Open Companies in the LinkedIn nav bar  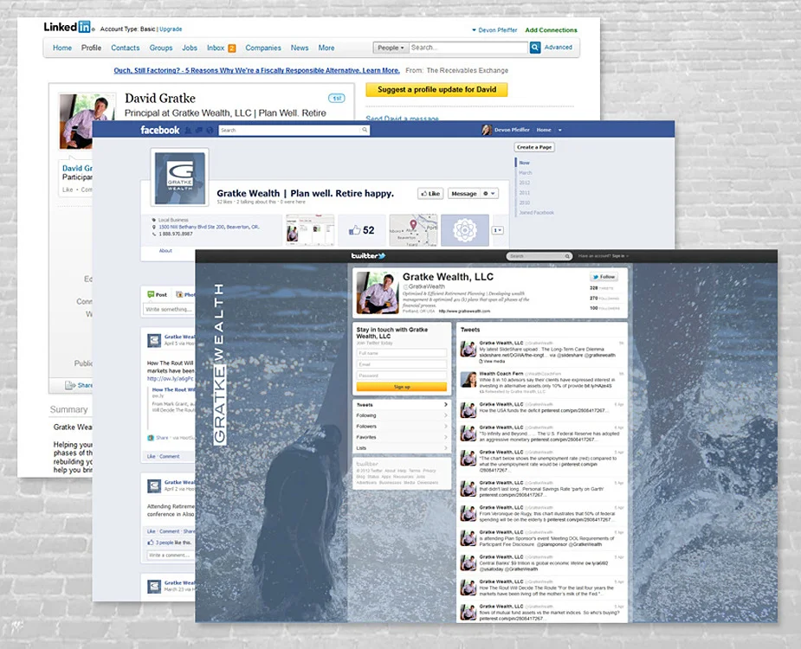click(263, 48)
